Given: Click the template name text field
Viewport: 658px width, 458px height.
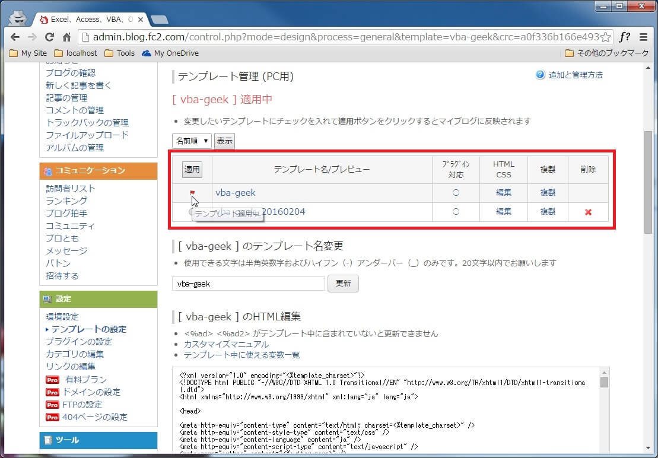Looking at the screenshot, I should pos(248,284).
